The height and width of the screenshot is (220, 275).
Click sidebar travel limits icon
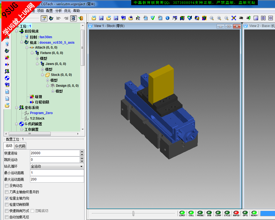click(x=7, y=64)
